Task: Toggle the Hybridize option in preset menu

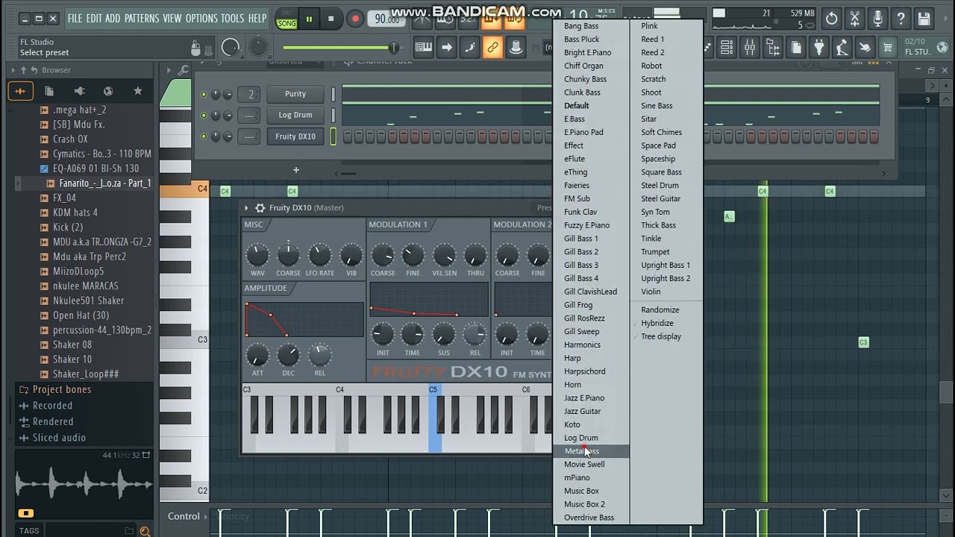Action: (657, 323)
